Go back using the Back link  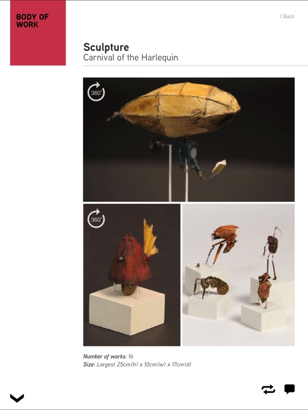287,16
